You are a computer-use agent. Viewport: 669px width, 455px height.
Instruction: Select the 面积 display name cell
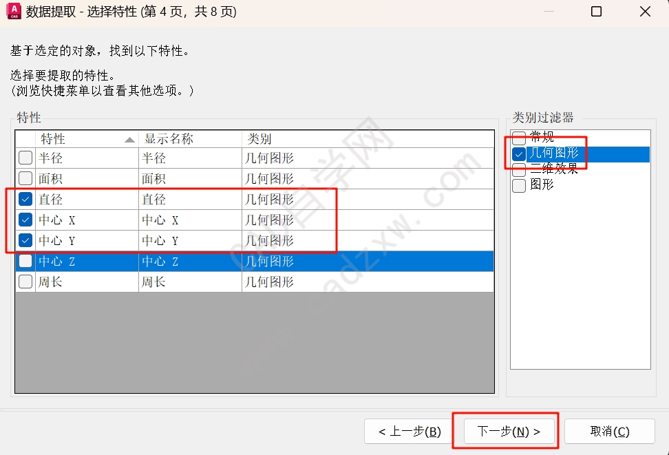(190, 178)
